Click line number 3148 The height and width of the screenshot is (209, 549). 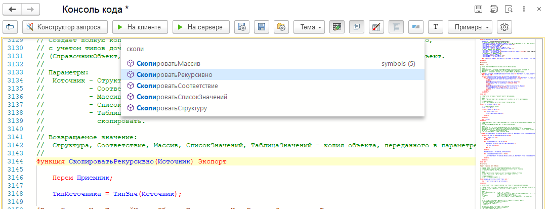click(x=15, y=194)
